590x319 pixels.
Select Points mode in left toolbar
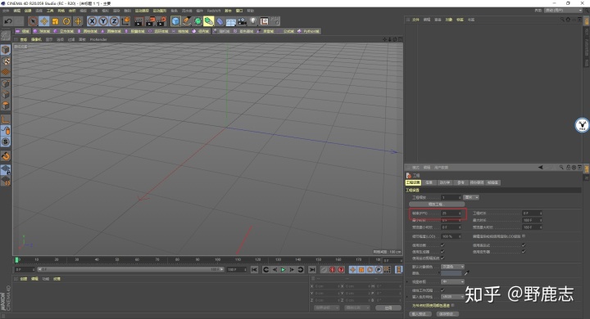tap(6, 83)
